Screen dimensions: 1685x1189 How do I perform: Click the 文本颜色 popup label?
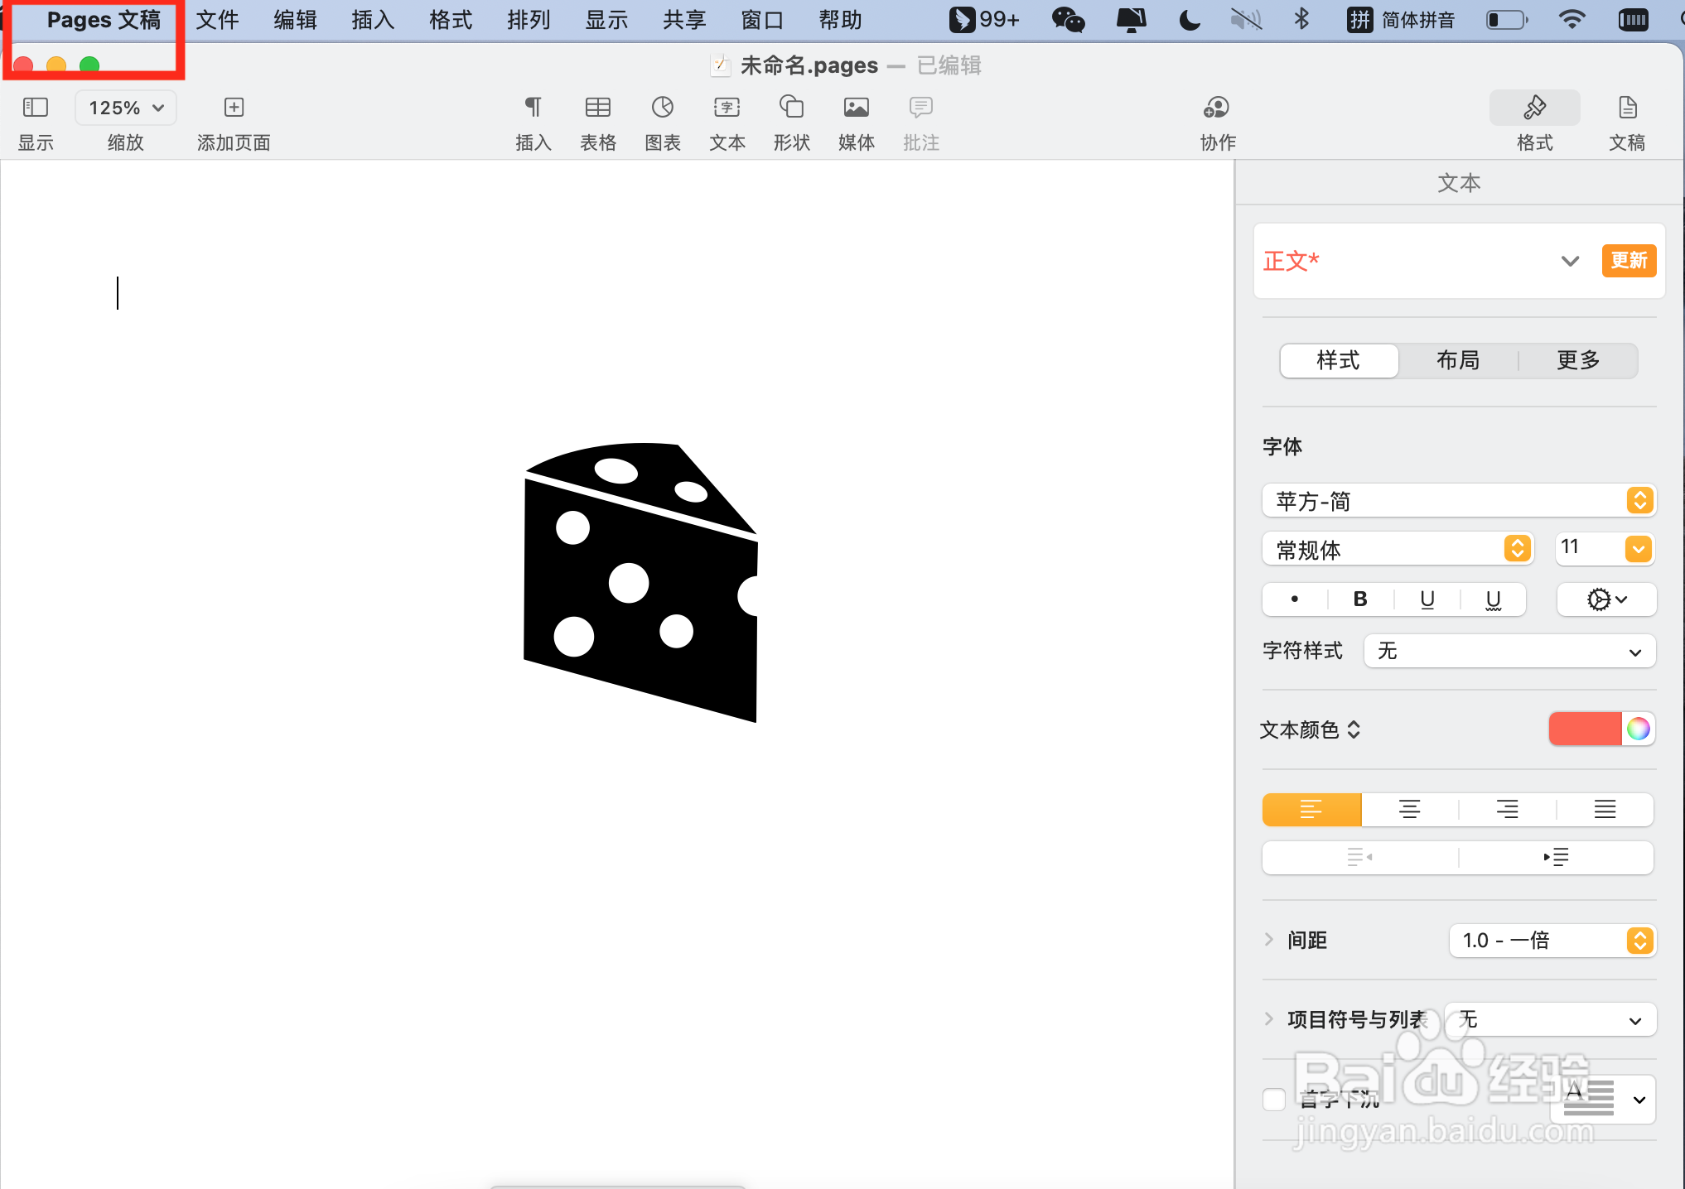tap(1310, 729)
